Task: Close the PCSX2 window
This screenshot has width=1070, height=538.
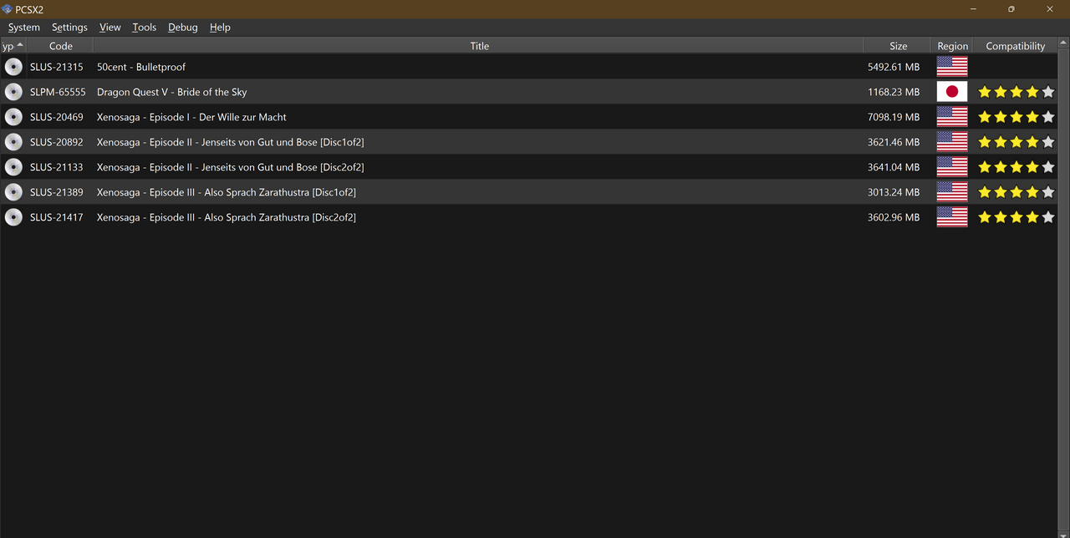Action: 1050,9
